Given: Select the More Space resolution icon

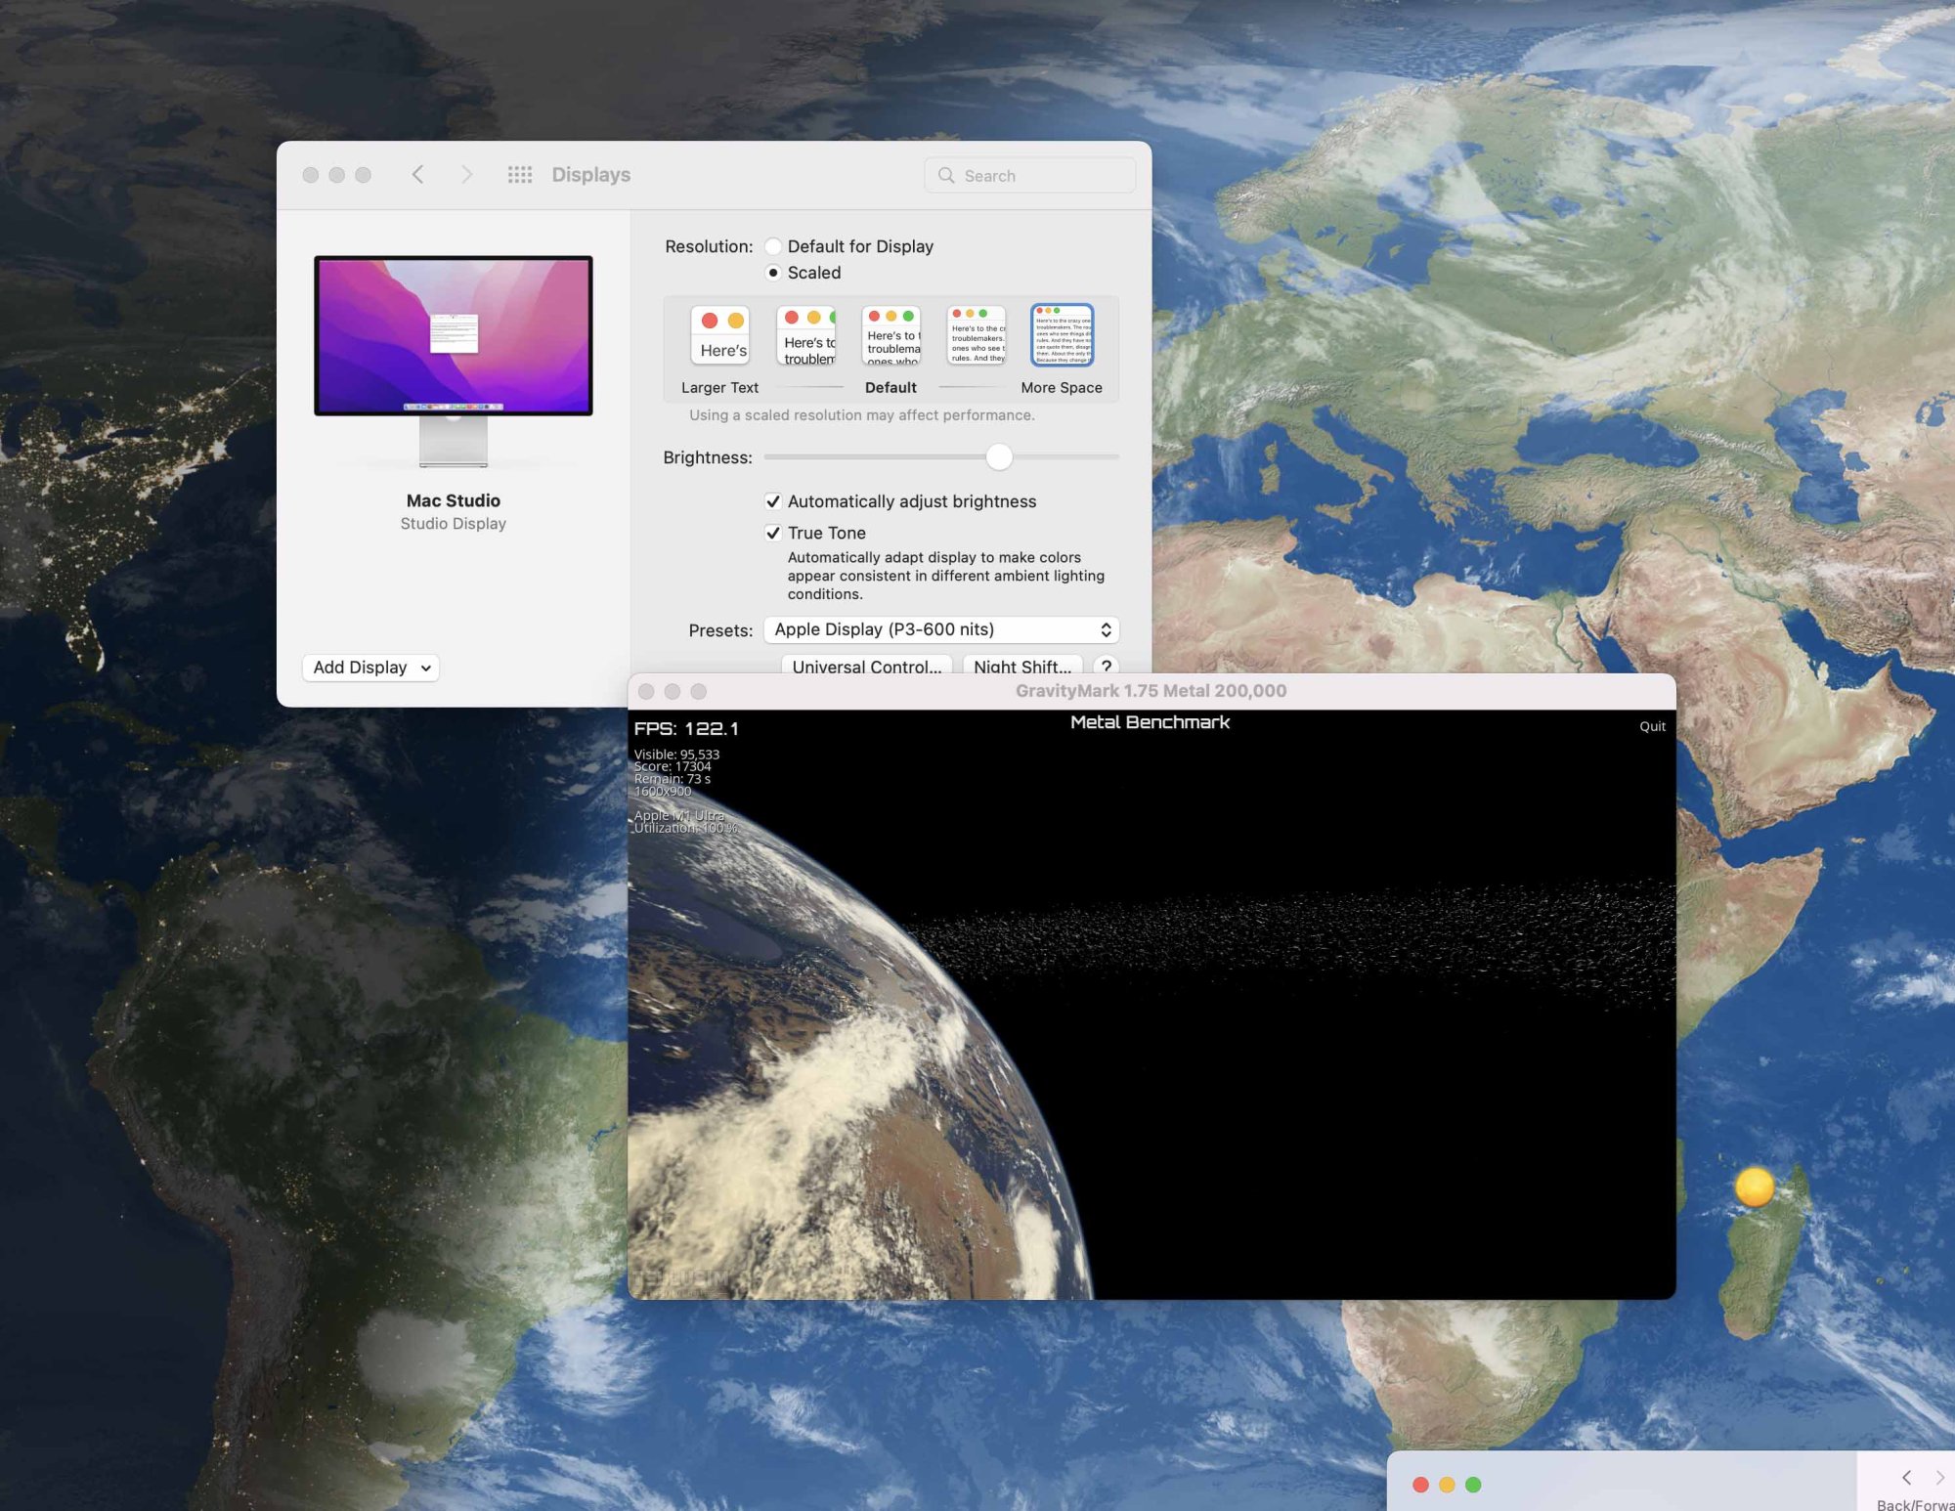Looking at the screenshot, I should coord(1062,336).
